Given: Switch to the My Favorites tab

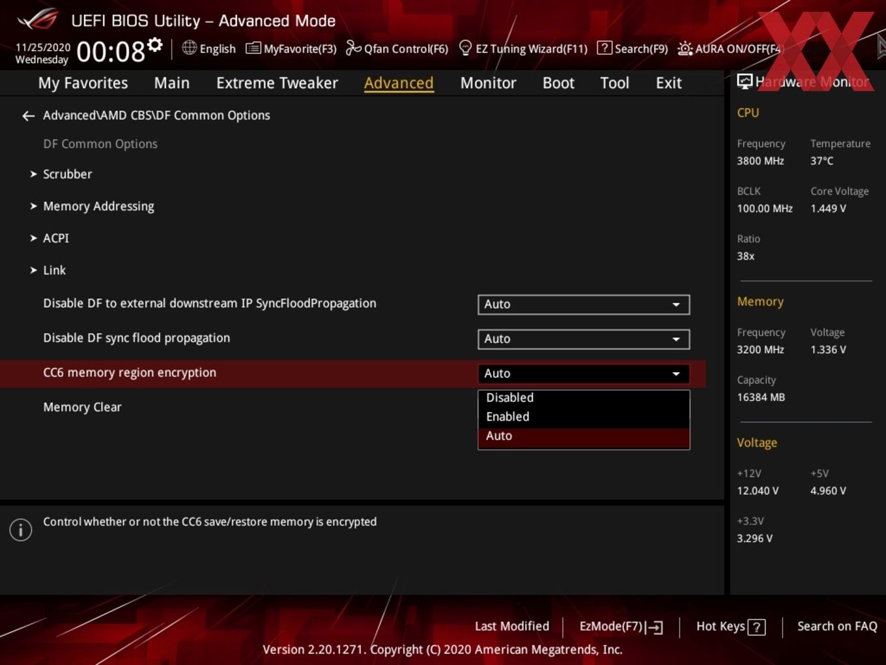Looking at the screenshot, I should click(83, 83).
